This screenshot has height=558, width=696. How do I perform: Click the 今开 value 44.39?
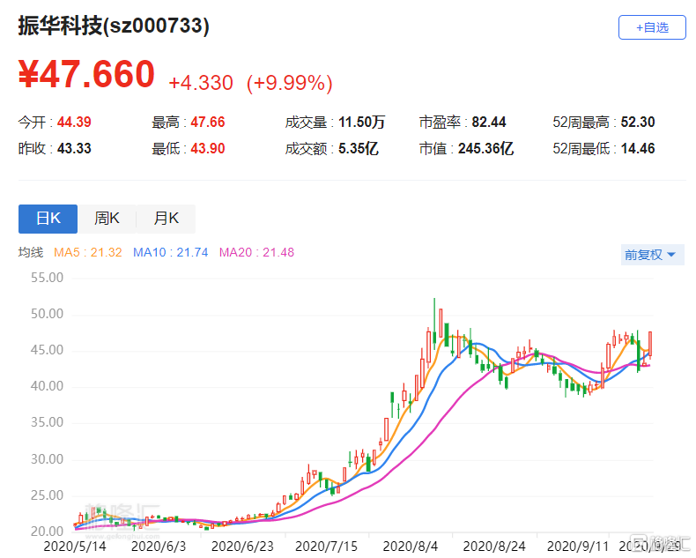click(74, 122)
